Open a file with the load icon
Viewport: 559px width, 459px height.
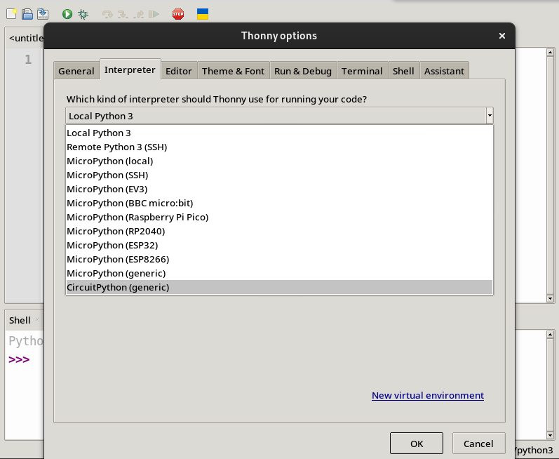pyautogui.click(x=27, y=14)
